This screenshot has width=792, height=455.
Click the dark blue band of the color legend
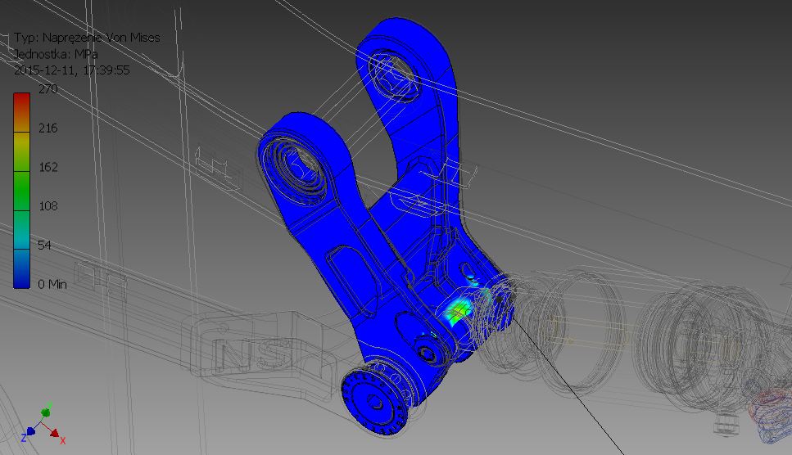(x=21, y=269)
